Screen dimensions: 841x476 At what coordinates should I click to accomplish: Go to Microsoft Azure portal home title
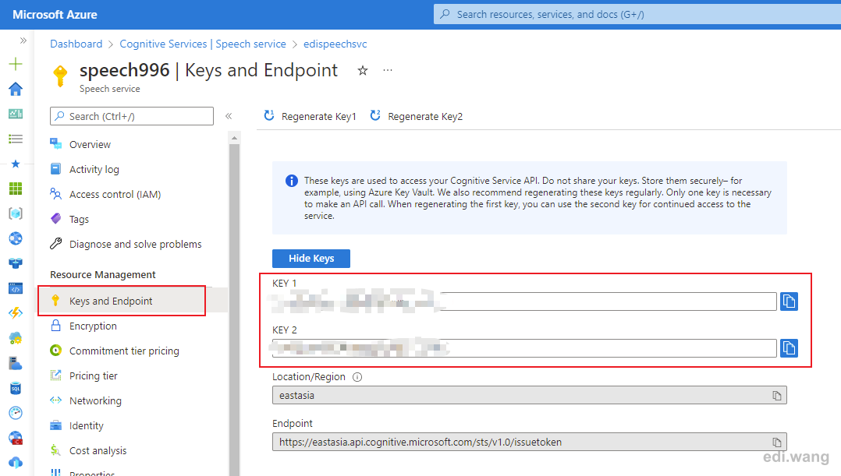pyautogui.click(x=55, y=15)
